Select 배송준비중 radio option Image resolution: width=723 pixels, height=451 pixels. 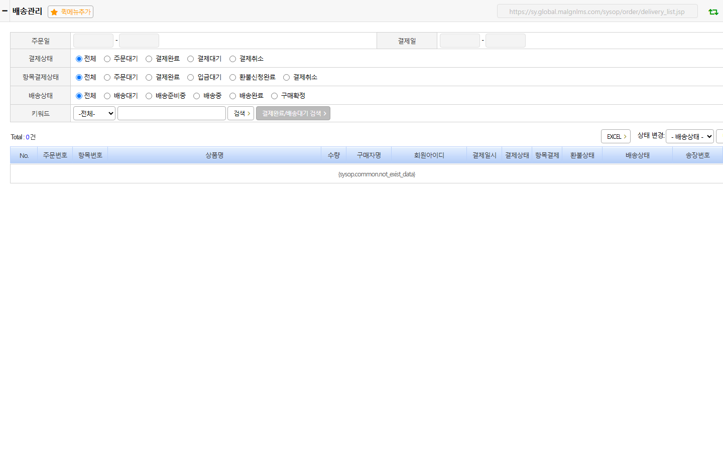coord(149,96)
